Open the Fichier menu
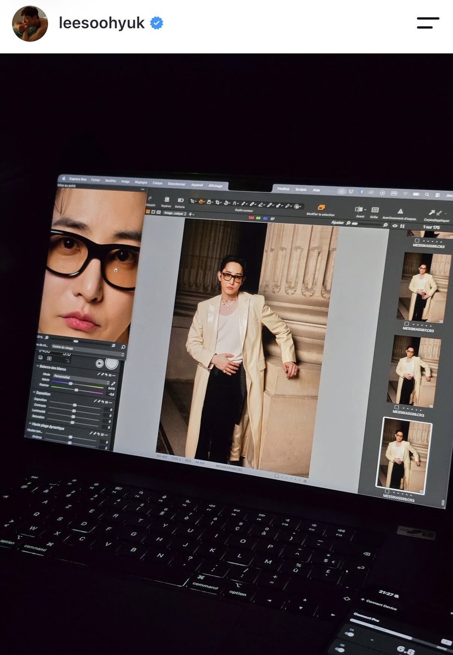Screen dimensions: 453x655 pyautogui.click(x=95, y=180)
